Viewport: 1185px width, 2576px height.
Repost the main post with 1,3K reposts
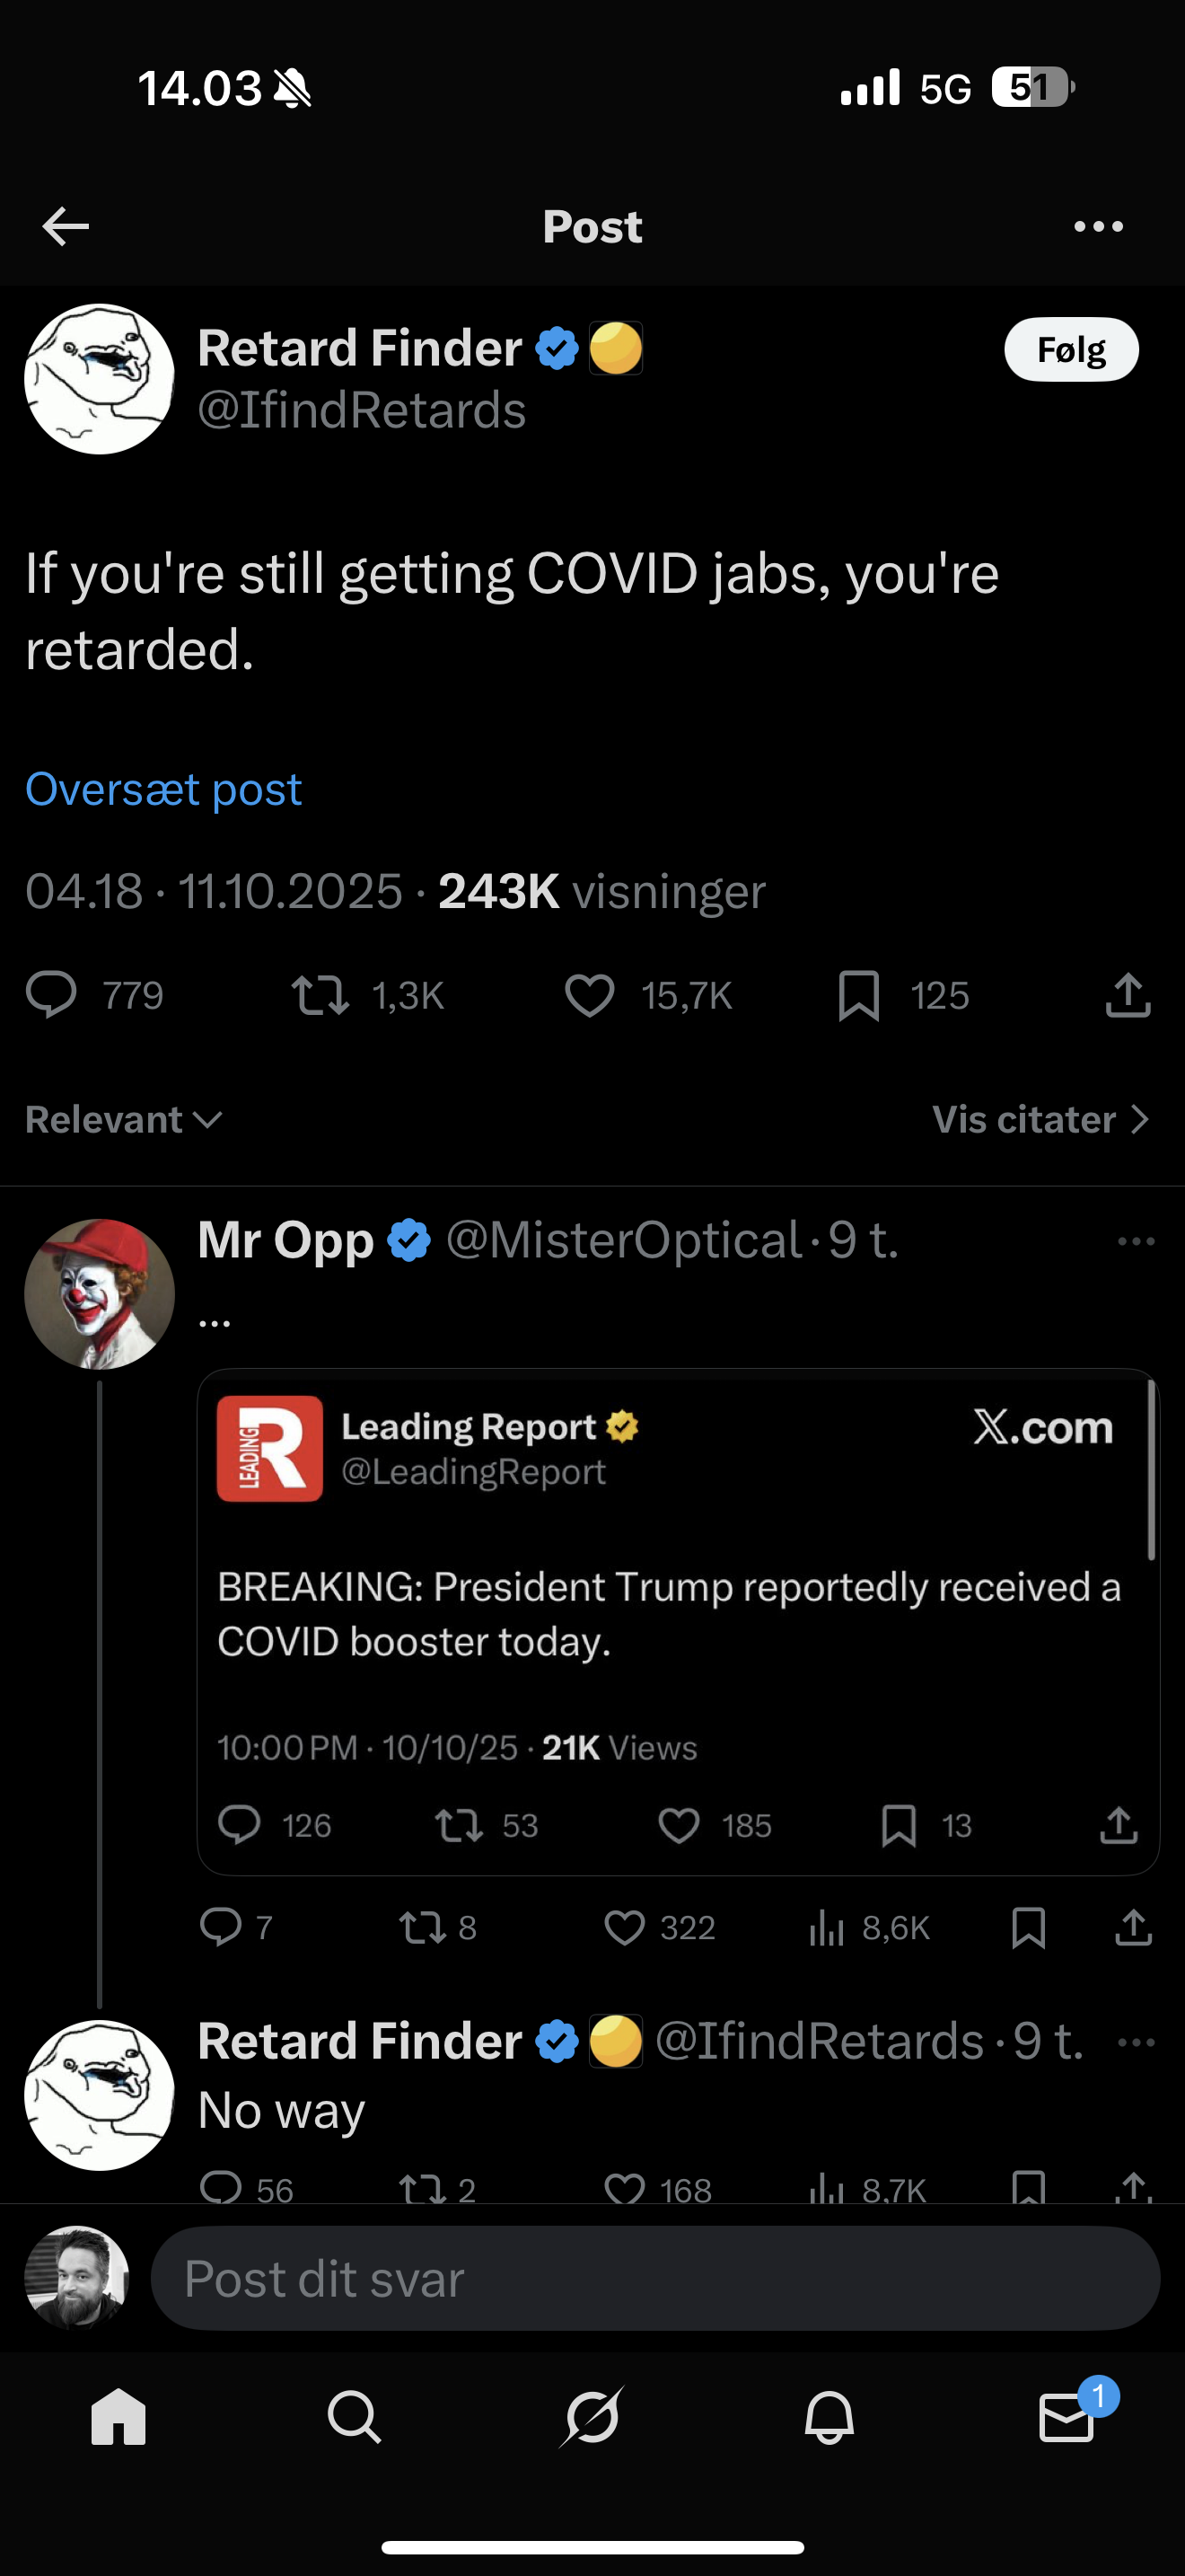(x=320, y=996)
